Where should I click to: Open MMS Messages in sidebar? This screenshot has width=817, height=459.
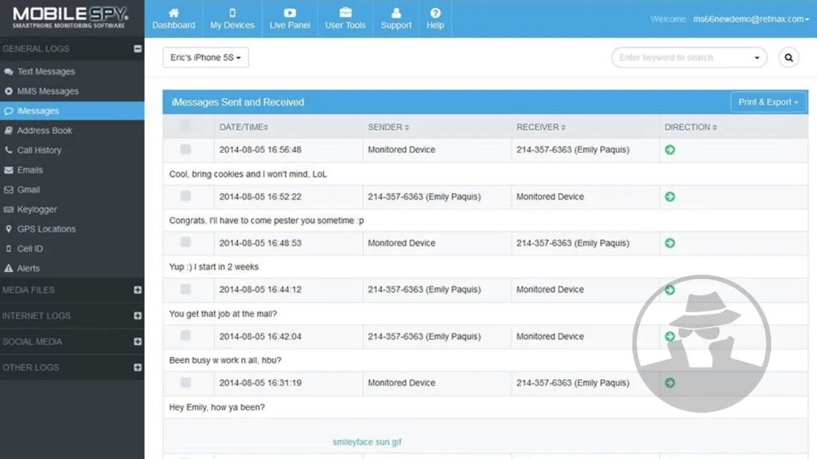[72, 91]
